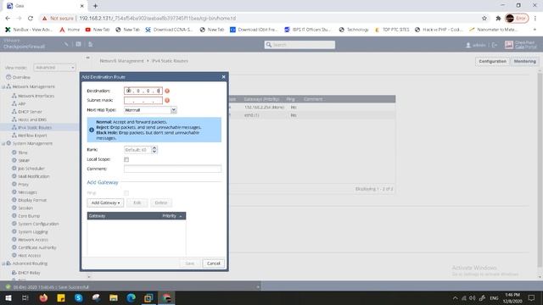
Task: Click Subnet mask error icon
Action: point(167,100)
